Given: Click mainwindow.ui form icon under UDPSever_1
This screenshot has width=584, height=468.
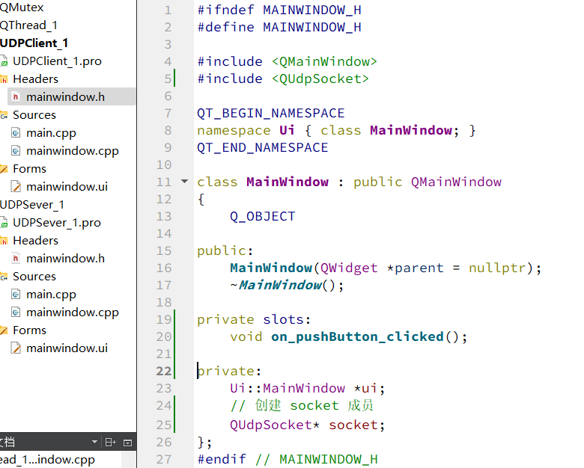Looking at the screenshot, I should (x=16, y=348).
